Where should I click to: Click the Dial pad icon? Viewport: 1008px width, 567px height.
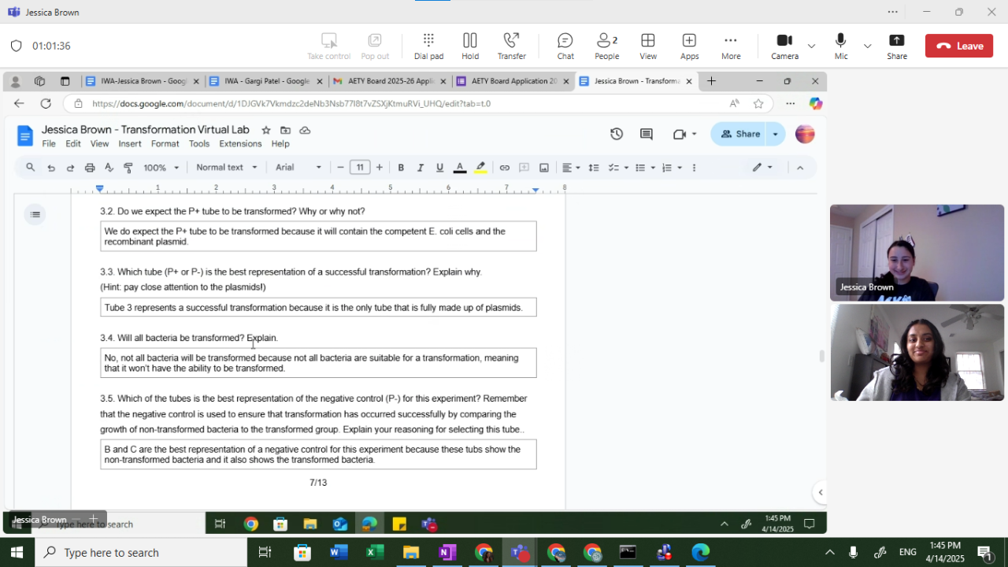[x=428, y=46]
